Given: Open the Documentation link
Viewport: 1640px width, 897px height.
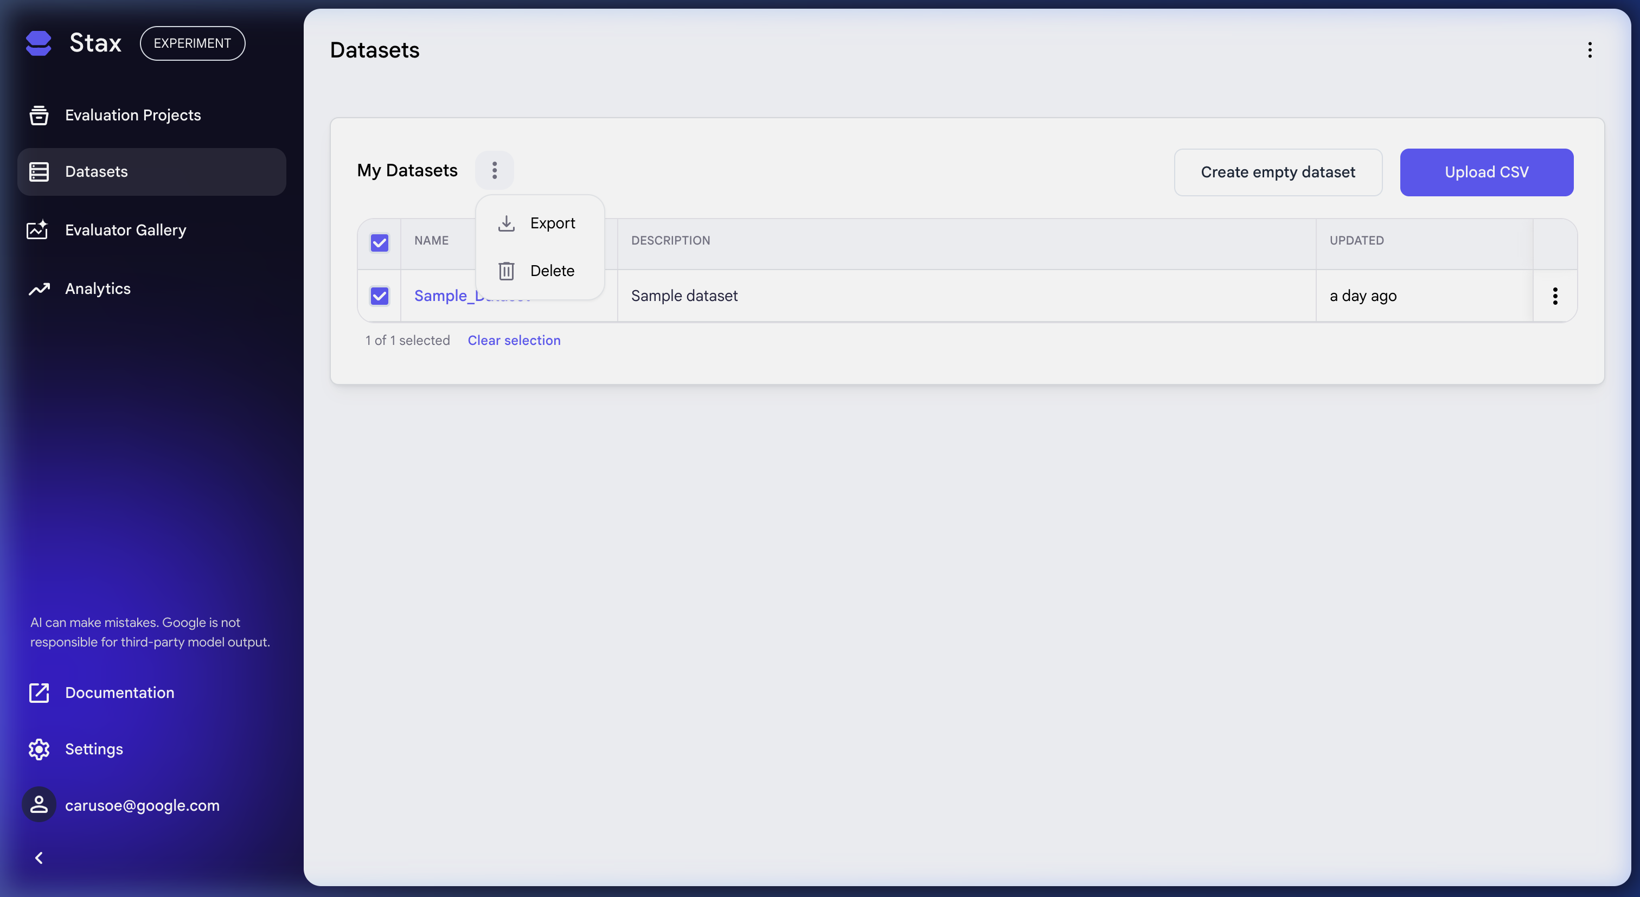Looking at the screenshot, I should (x=120, y=693).
